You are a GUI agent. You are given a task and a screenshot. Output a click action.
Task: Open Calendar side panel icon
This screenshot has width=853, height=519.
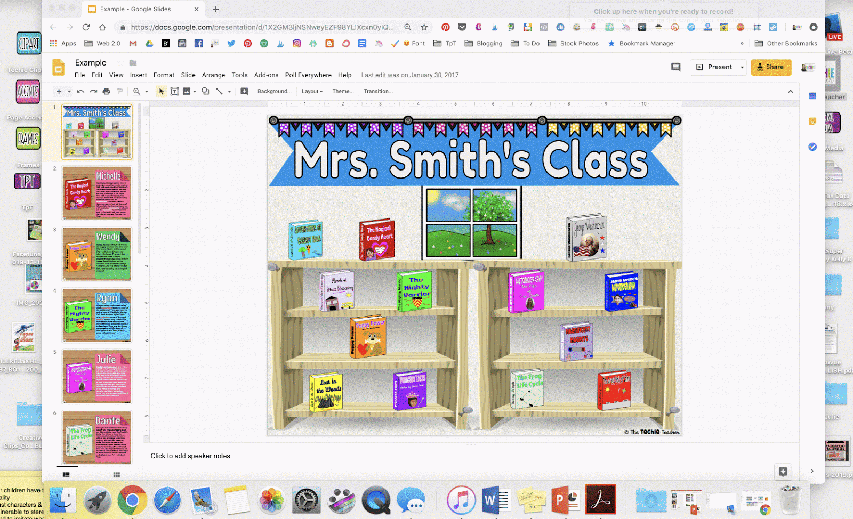click(812, 96)
